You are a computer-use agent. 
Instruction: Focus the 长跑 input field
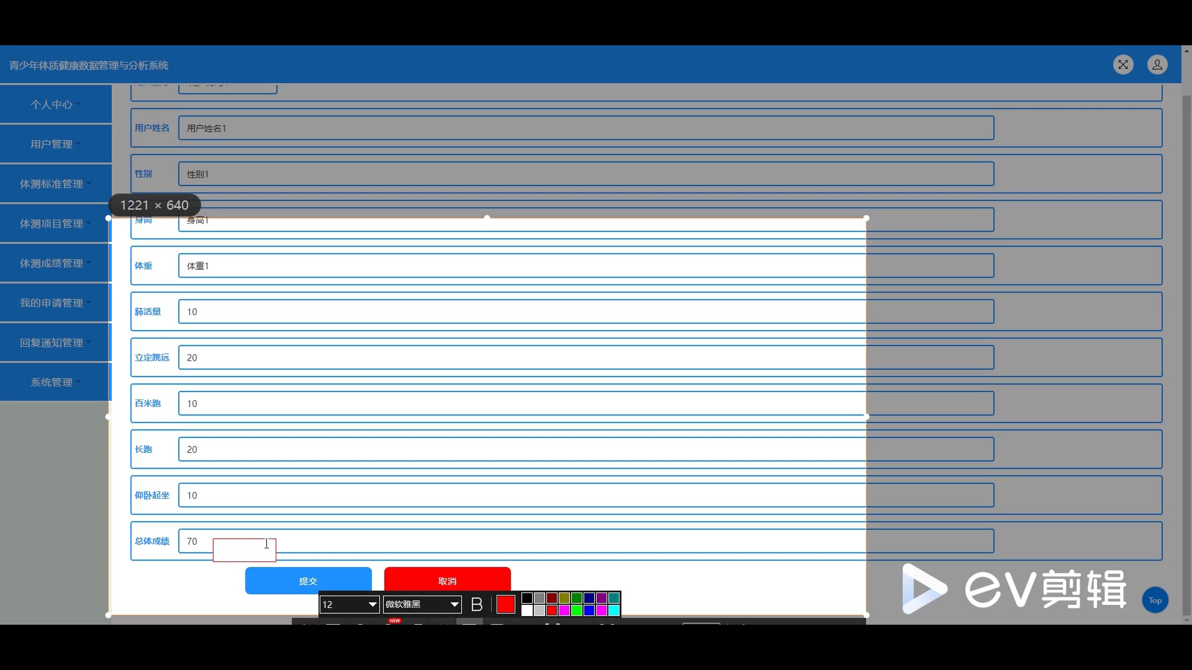tap(586, 449)
